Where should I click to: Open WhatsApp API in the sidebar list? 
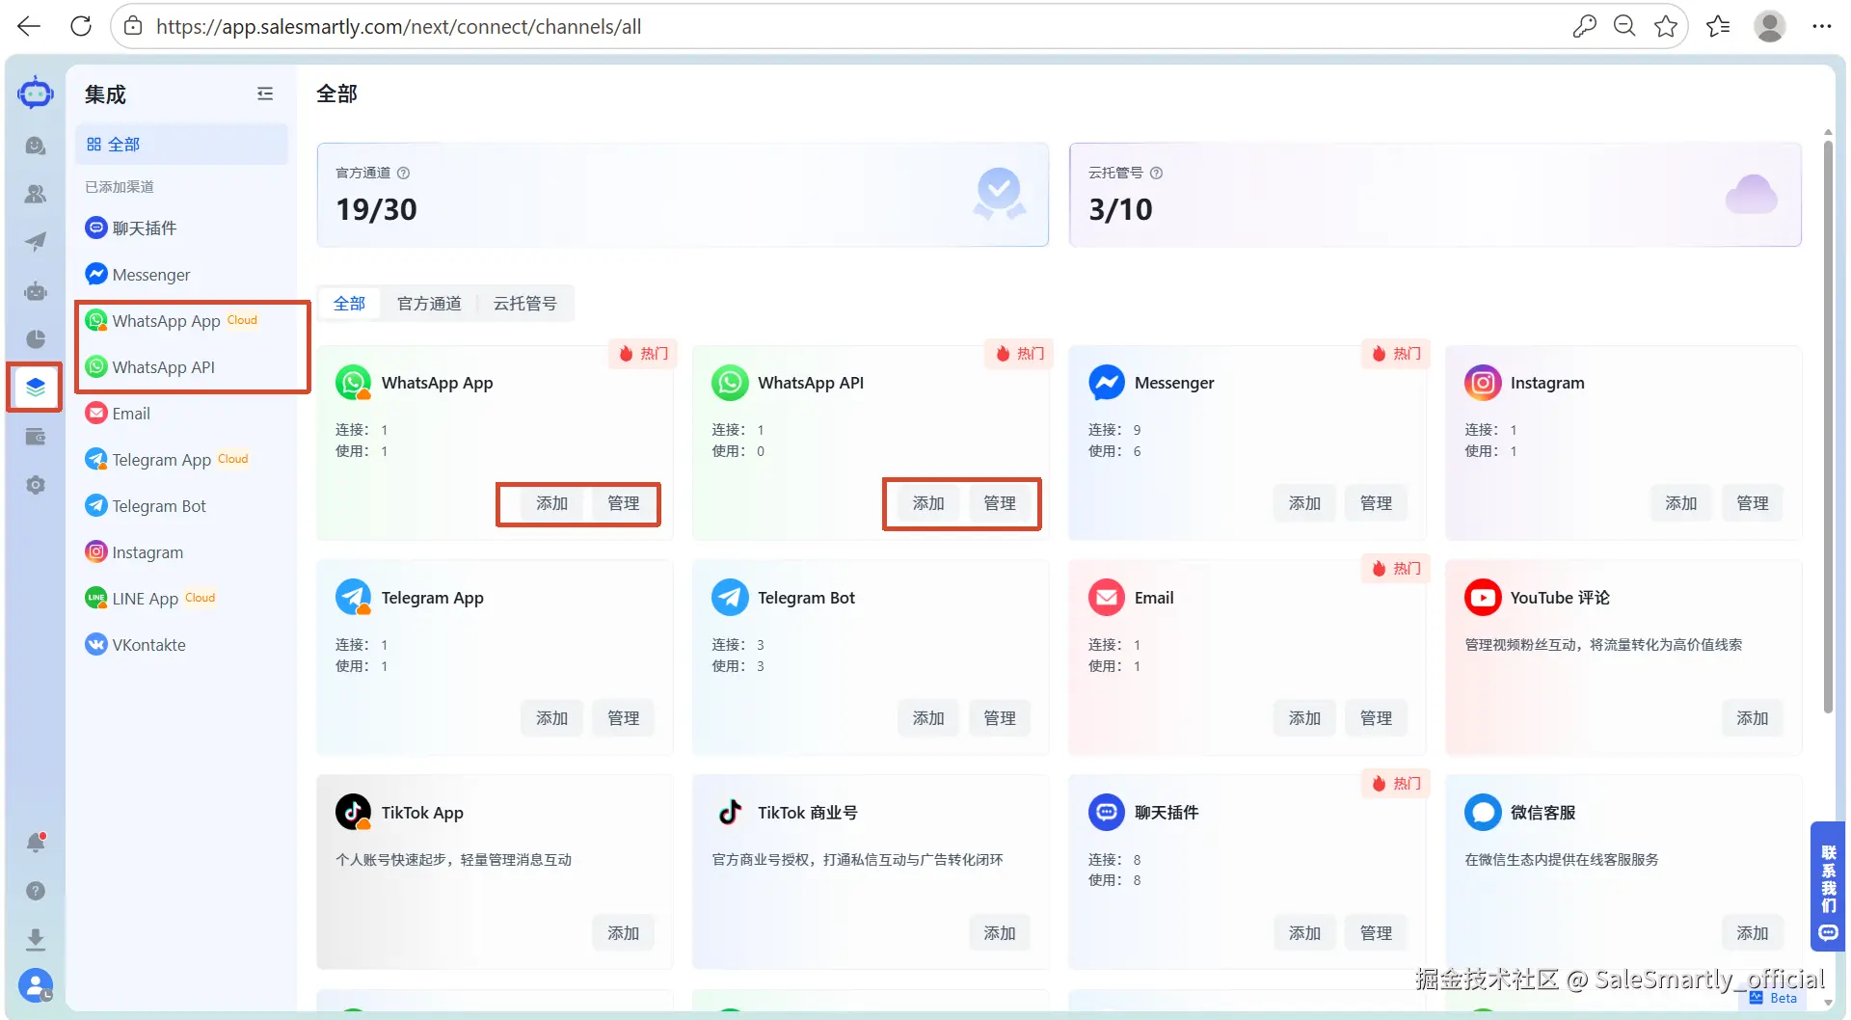[181, 367]
